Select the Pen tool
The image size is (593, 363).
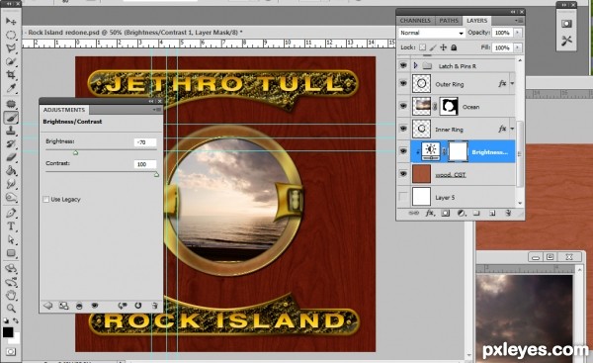click(x=11, y=213)
